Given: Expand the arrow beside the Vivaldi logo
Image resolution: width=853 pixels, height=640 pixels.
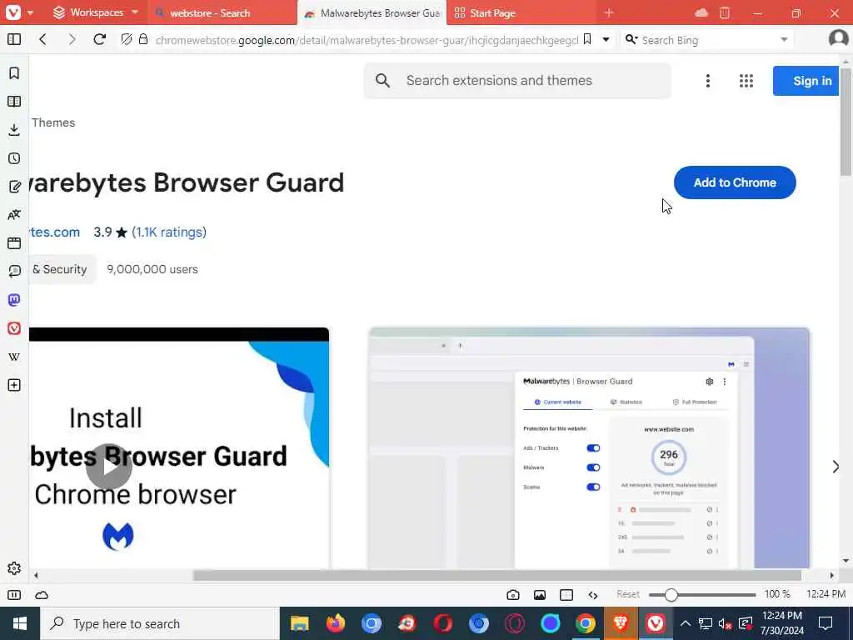Looking at the screenshot, I should [x=30, y=12].
